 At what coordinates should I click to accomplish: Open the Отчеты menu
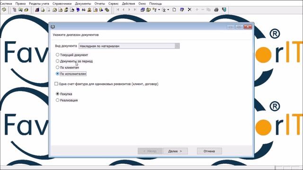(x=100, y=3)
